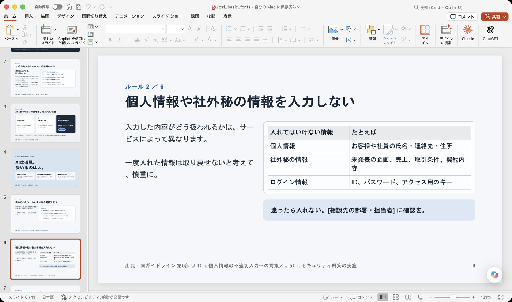Toggle the コメント pane from the status bar
This screenshot has height=302, width=512.
coord(361,297)
